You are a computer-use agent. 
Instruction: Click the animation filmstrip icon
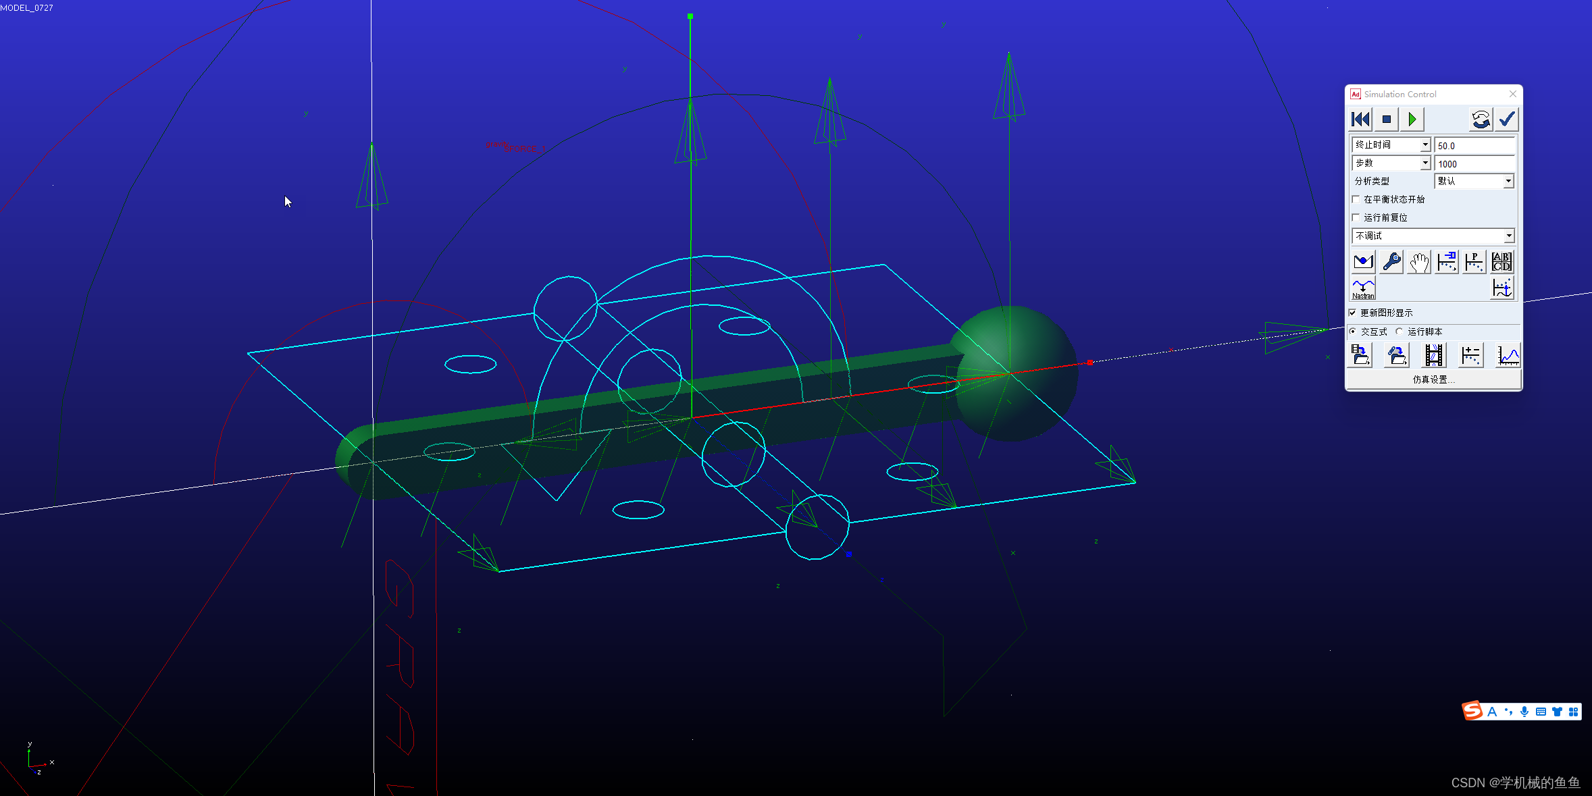(1433, 355)
